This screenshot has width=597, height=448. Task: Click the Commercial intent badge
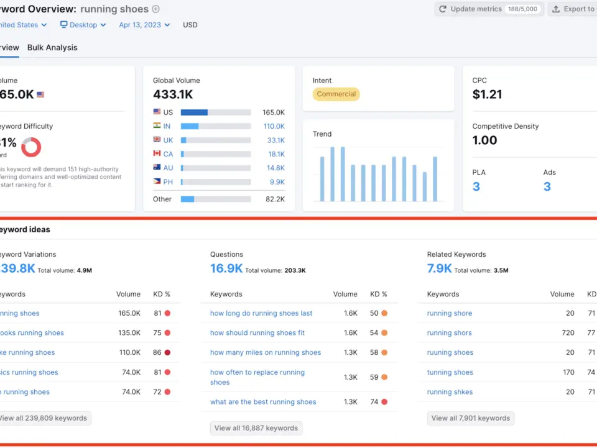point(336,94)
